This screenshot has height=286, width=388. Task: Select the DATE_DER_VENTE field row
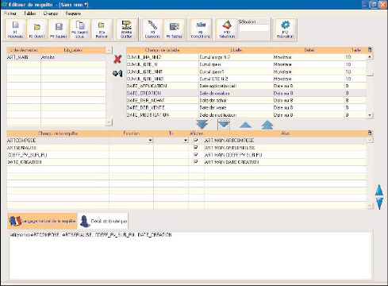pyautogui.click(x=246, y=107)
